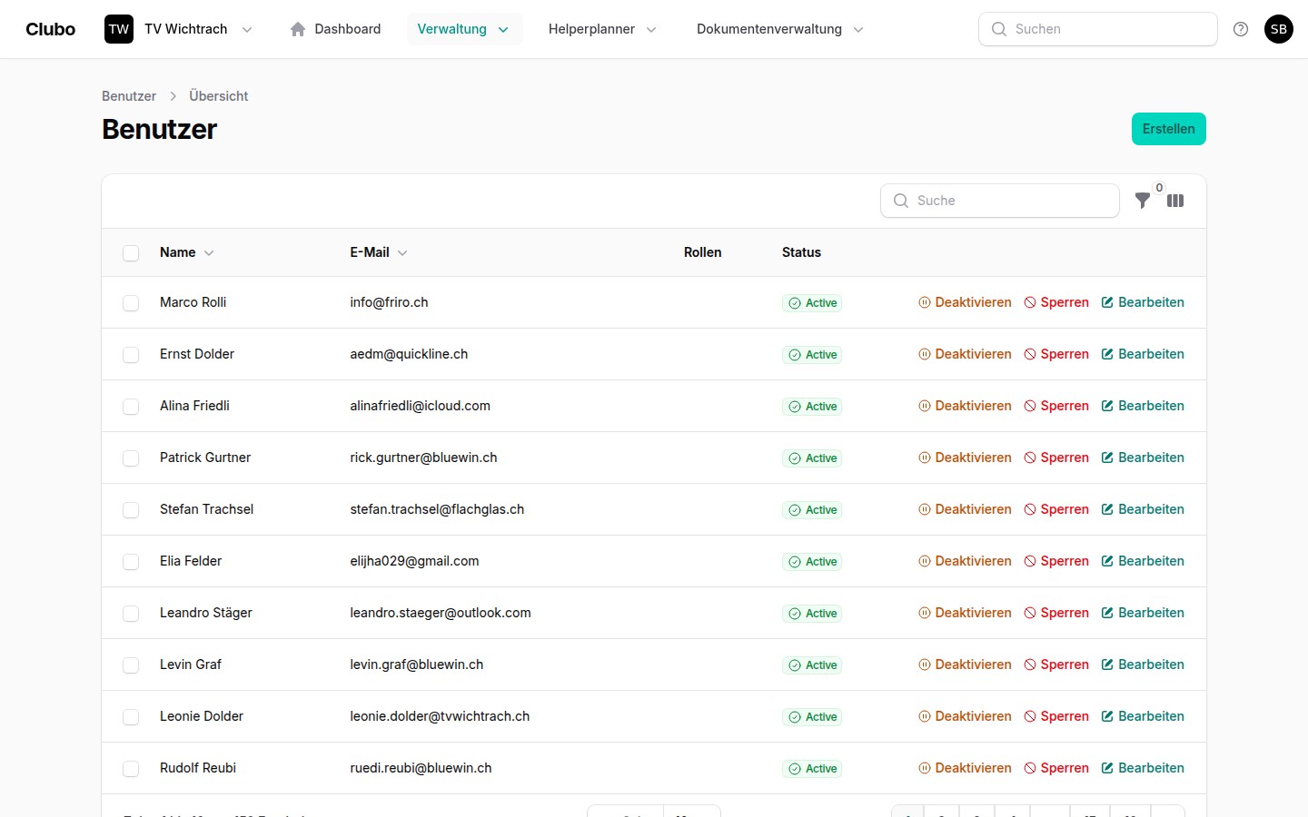Open the Helperplanner dropdown menu
This screenshot has width=1308, height=817.
coord(602,29)
